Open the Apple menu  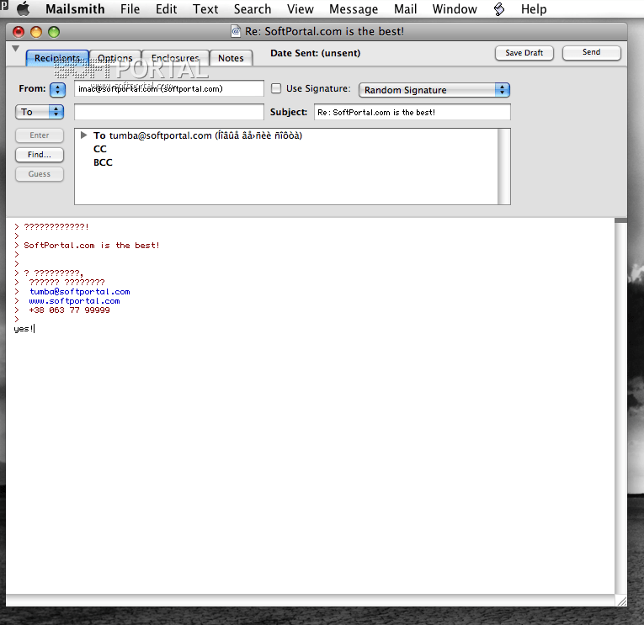[23, 8]
